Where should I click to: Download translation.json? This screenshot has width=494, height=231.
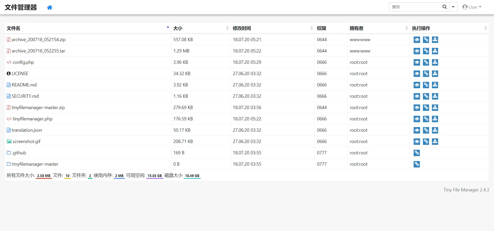[x=435, y=130]
